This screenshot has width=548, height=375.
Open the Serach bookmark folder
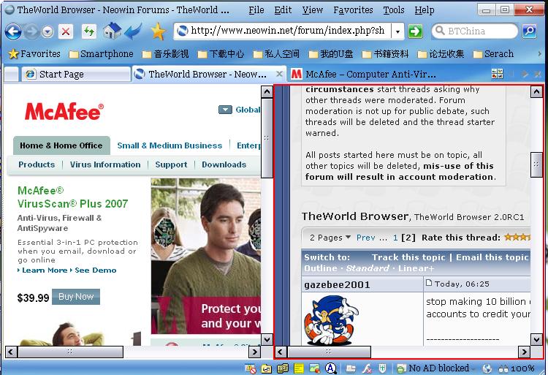pyautogui.click(x=493, y=54)
